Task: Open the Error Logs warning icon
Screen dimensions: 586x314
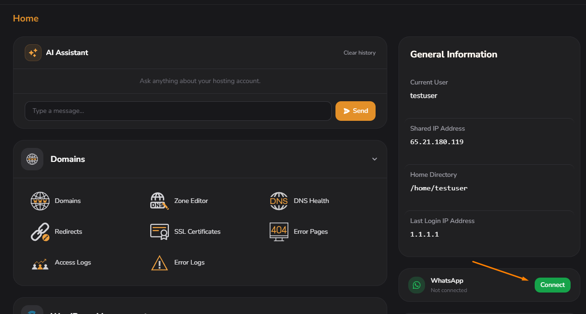Action: pos(160,263)
